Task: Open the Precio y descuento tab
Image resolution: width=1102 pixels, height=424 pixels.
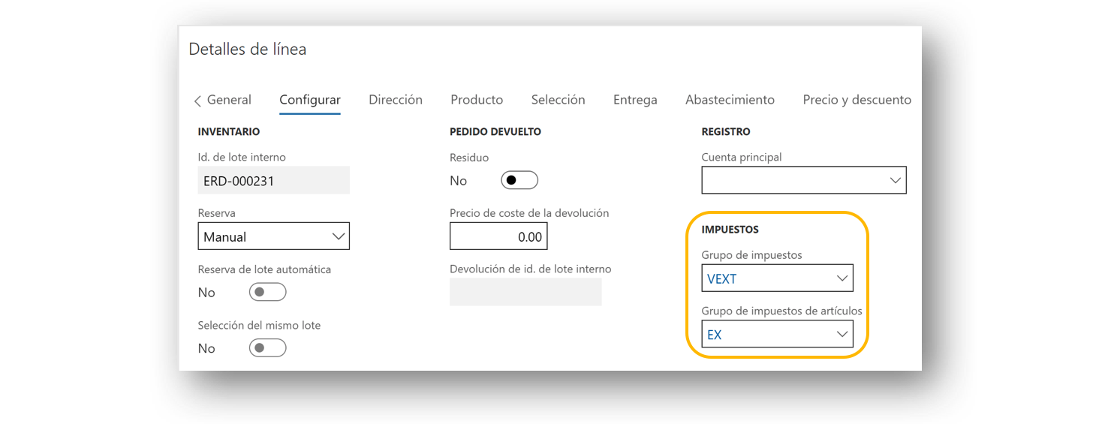Action: 857,100
